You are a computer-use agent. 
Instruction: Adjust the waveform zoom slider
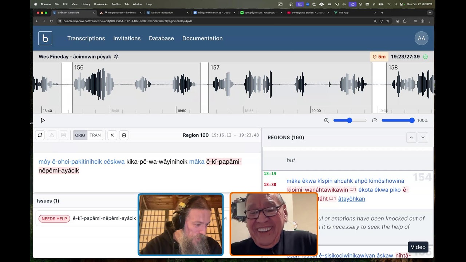[349, 120]
